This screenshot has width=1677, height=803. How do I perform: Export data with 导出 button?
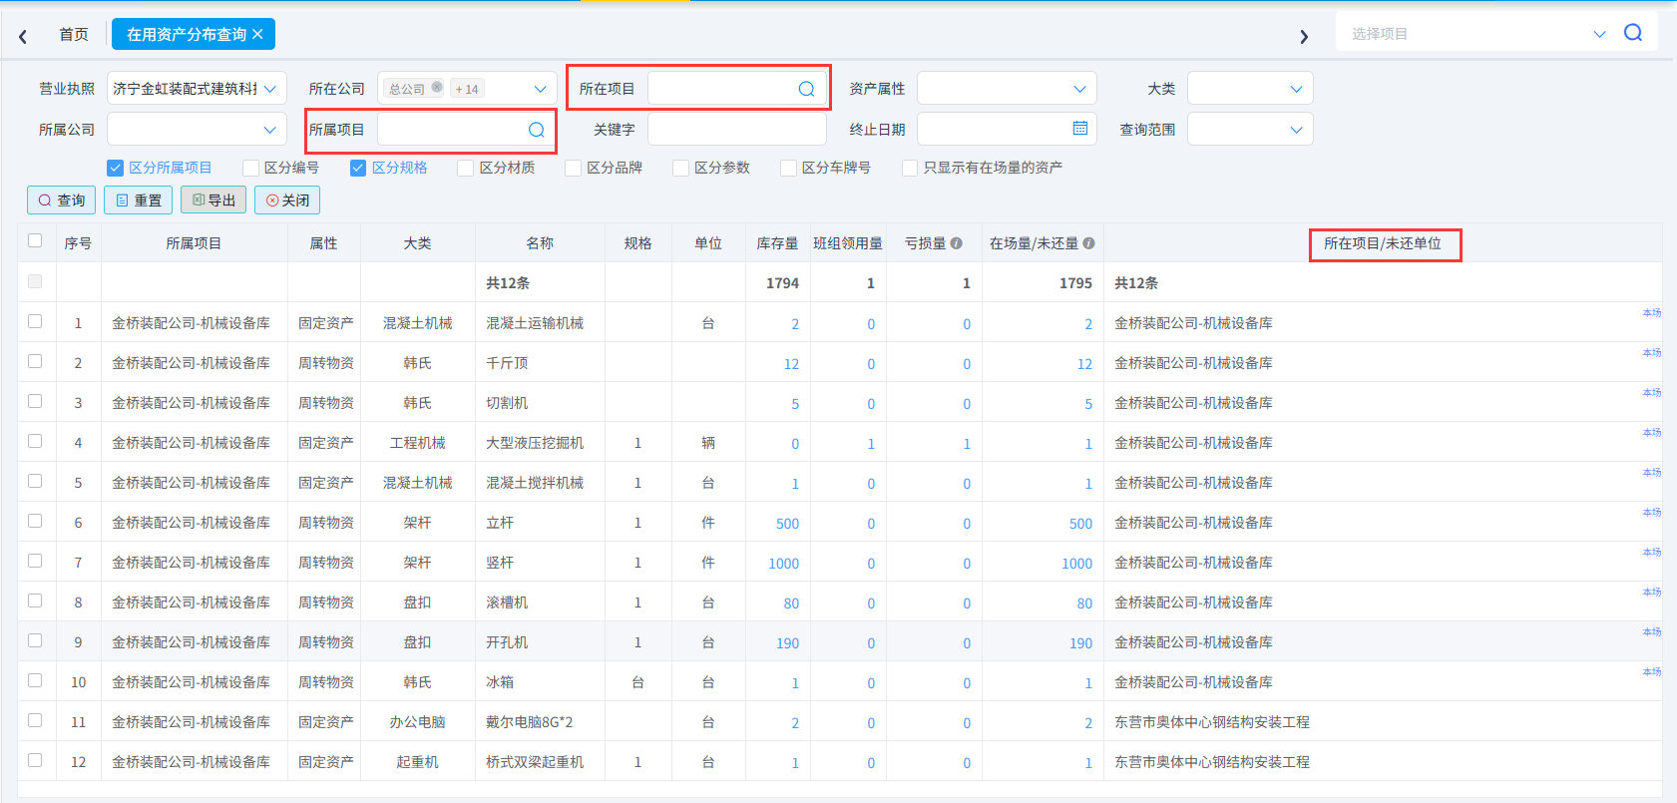pos(213,201)
